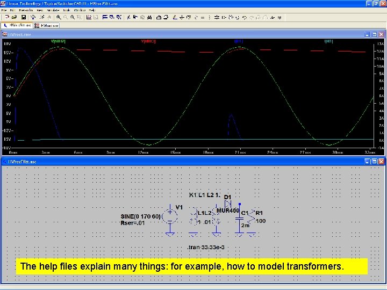Maximize the HWrec.raw waveform window
The height and width of the screenshot is (290, 387).
tap(374, 34)
